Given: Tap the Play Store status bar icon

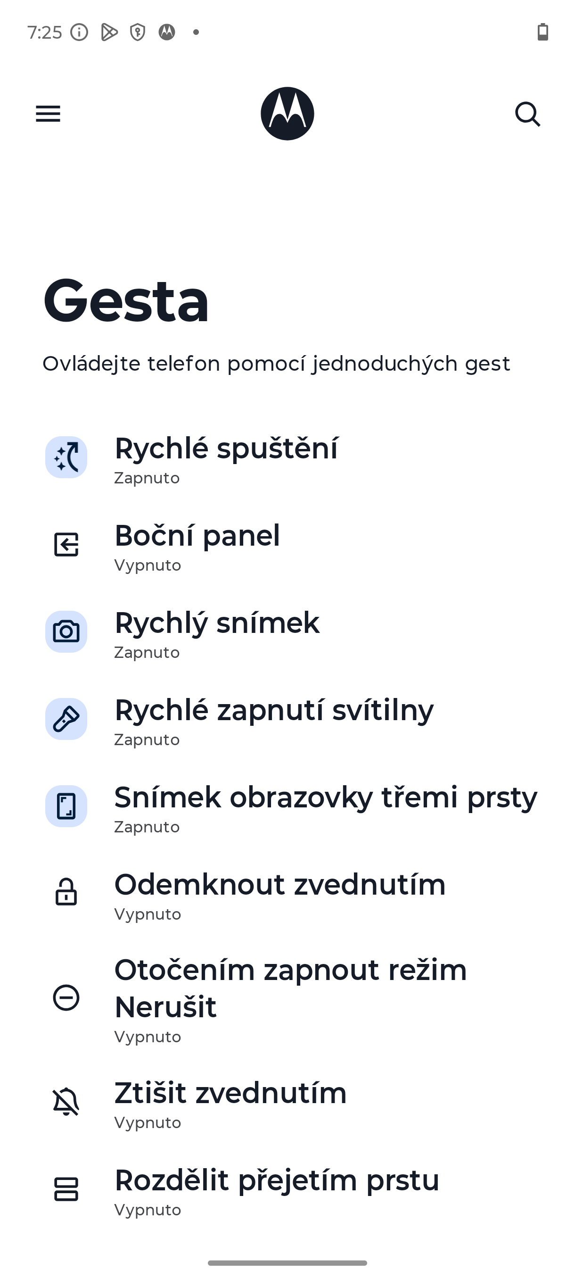Looking at the screenshot, I should tap(109, 32).
